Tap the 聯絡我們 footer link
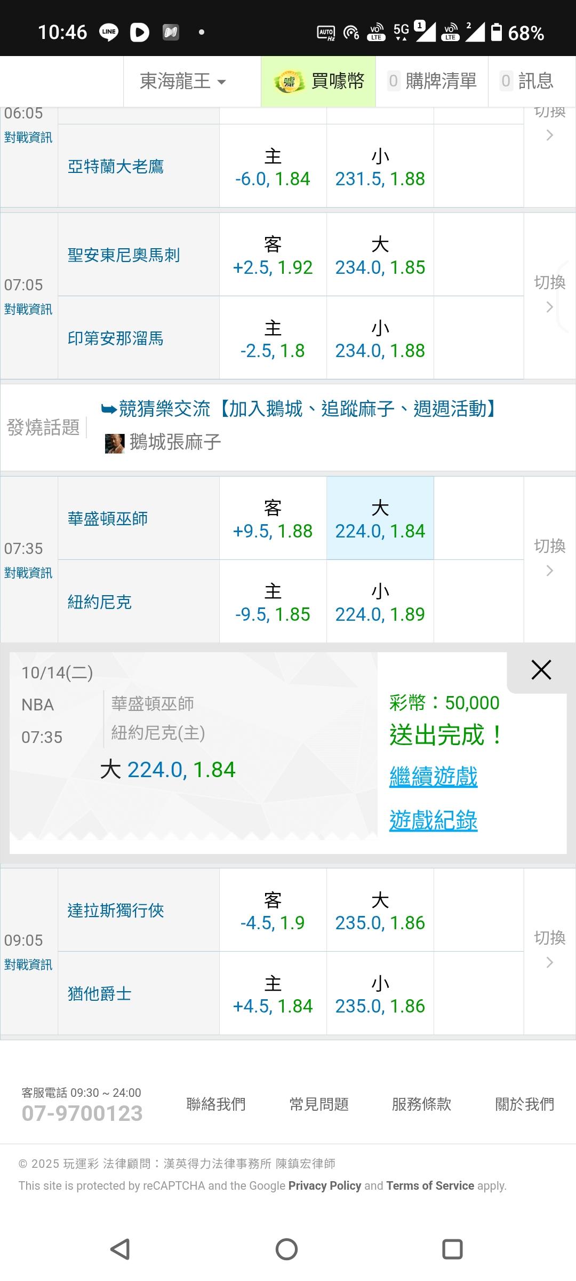The height and width of the screenshot is (1281, 576). point(215,1104)
